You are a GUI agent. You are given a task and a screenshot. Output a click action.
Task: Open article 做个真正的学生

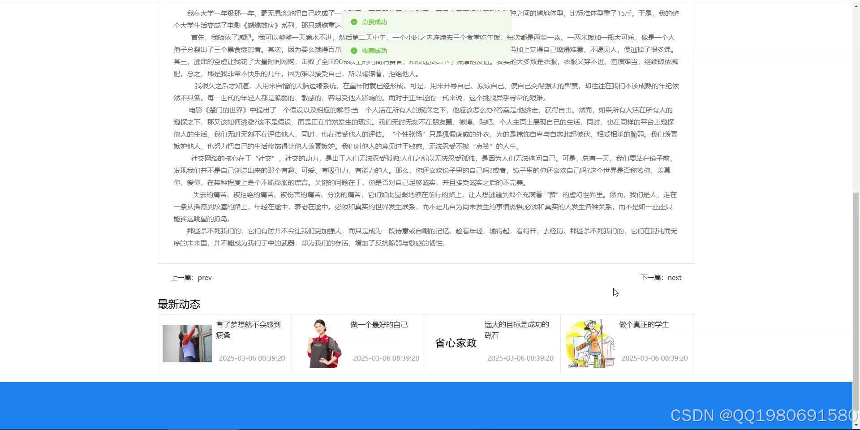coord(644,324)
